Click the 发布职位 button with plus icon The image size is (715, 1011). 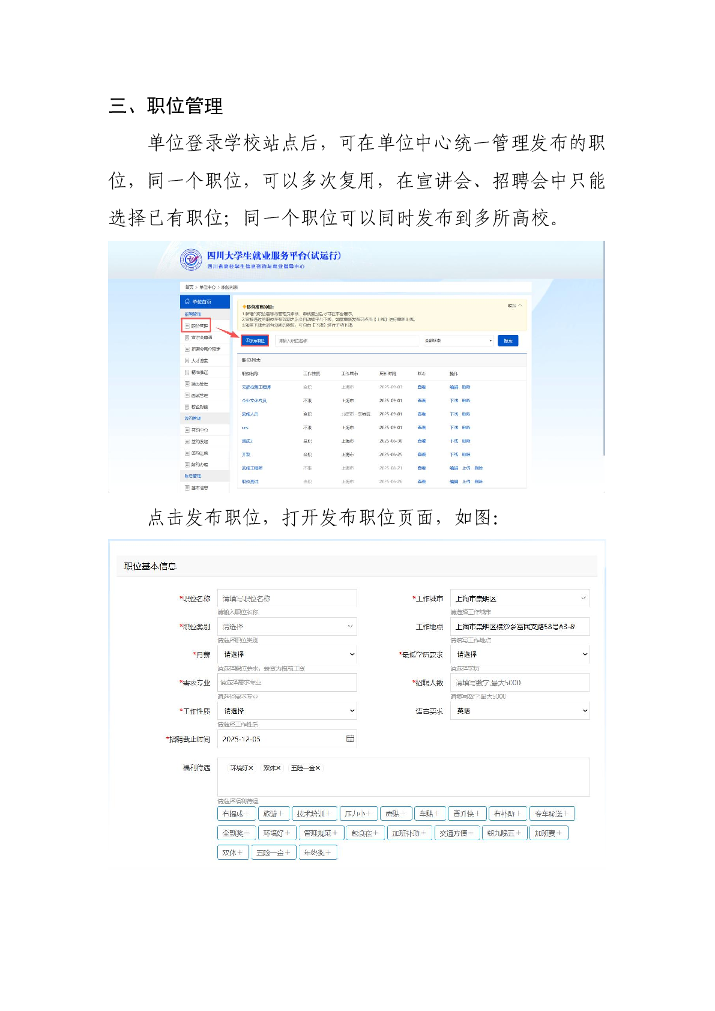point(255,340)
